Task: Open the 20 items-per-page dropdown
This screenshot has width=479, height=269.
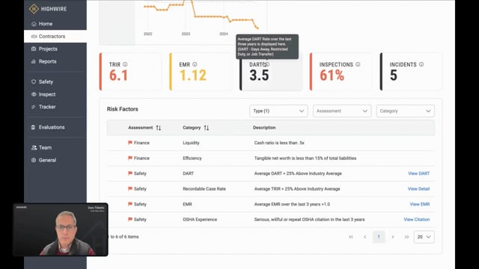Action: pos(424,237)
